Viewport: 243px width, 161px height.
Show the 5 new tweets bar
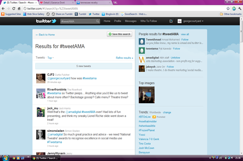tap(84, 66)
